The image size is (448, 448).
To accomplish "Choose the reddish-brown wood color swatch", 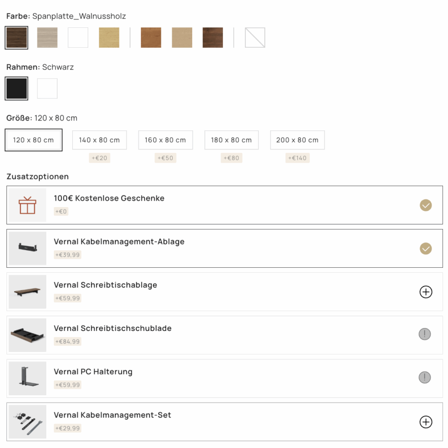I will click(151, 37).
